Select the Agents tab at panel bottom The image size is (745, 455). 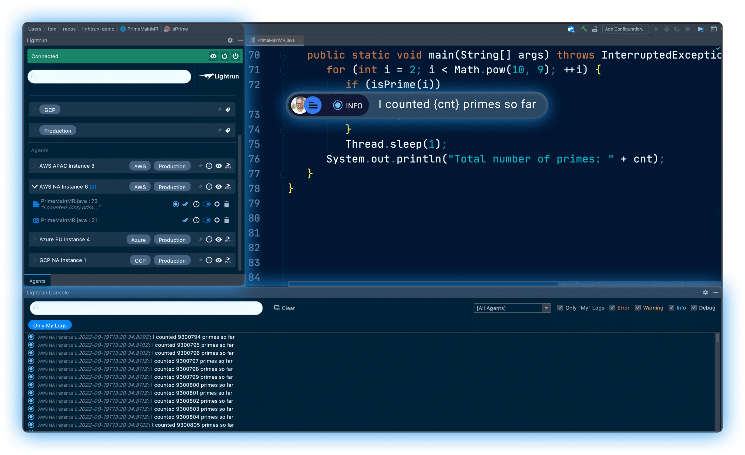(x=37, y=281)
